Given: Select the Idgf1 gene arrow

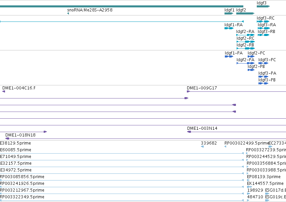Looking at the screenshot, I should click(x=229, y=13).
